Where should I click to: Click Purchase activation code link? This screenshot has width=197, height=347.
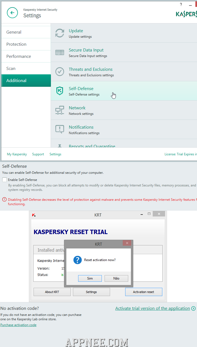tap(18, 325)
